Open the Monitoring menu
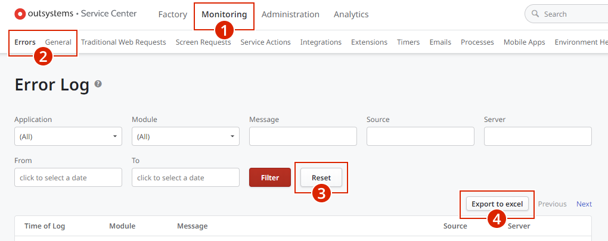The width and height of the screenshot is (608, 241). click(x=224, y=14)
